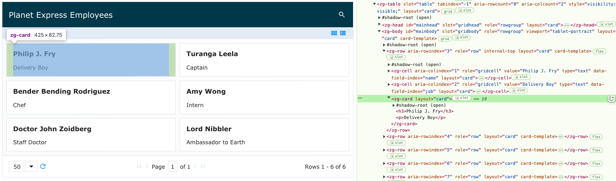Expand zg-cell aria-colindex 2 node
The height and width of the screenshot is (181, 616).
point(389,84)
